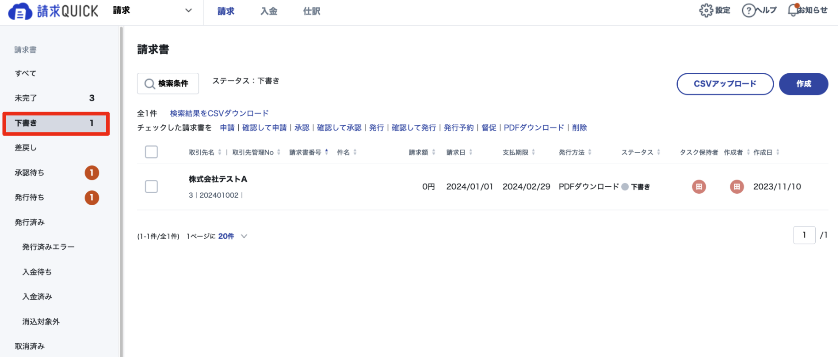The image size is (840, 357).
Task: Click the magnifier 検索条件 search button
Action: 168,83
